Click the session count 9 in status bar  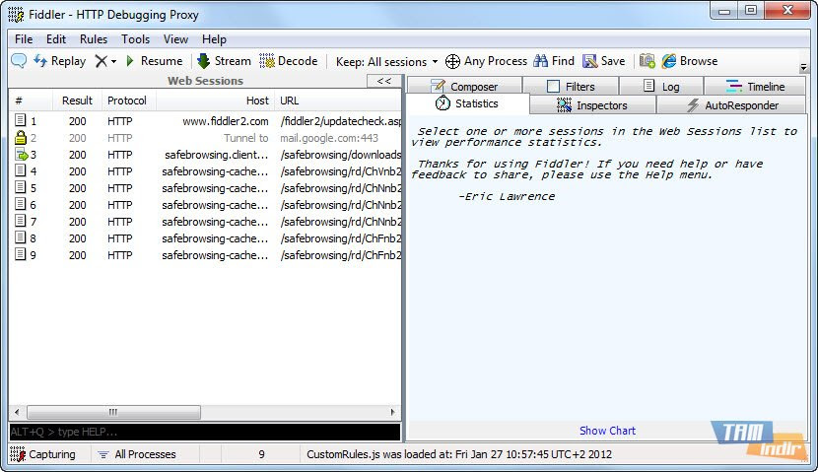pos(261,454)
